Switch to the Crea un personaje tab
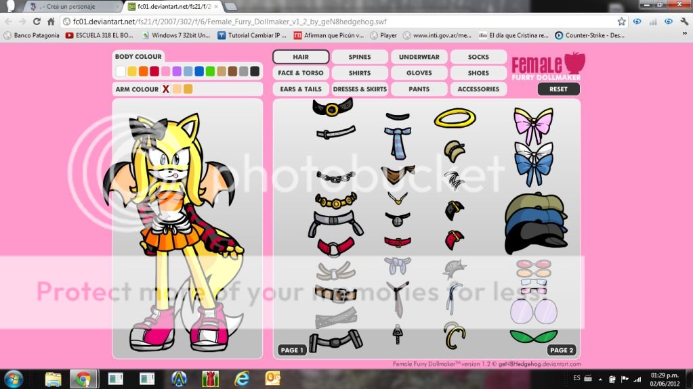The height and width of the screenshot is (389, 693). 70,7
